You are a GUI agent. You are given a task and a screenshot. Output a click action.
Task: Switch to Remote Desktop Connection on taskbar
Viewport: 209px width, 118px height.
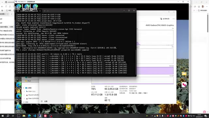point(40,116)
